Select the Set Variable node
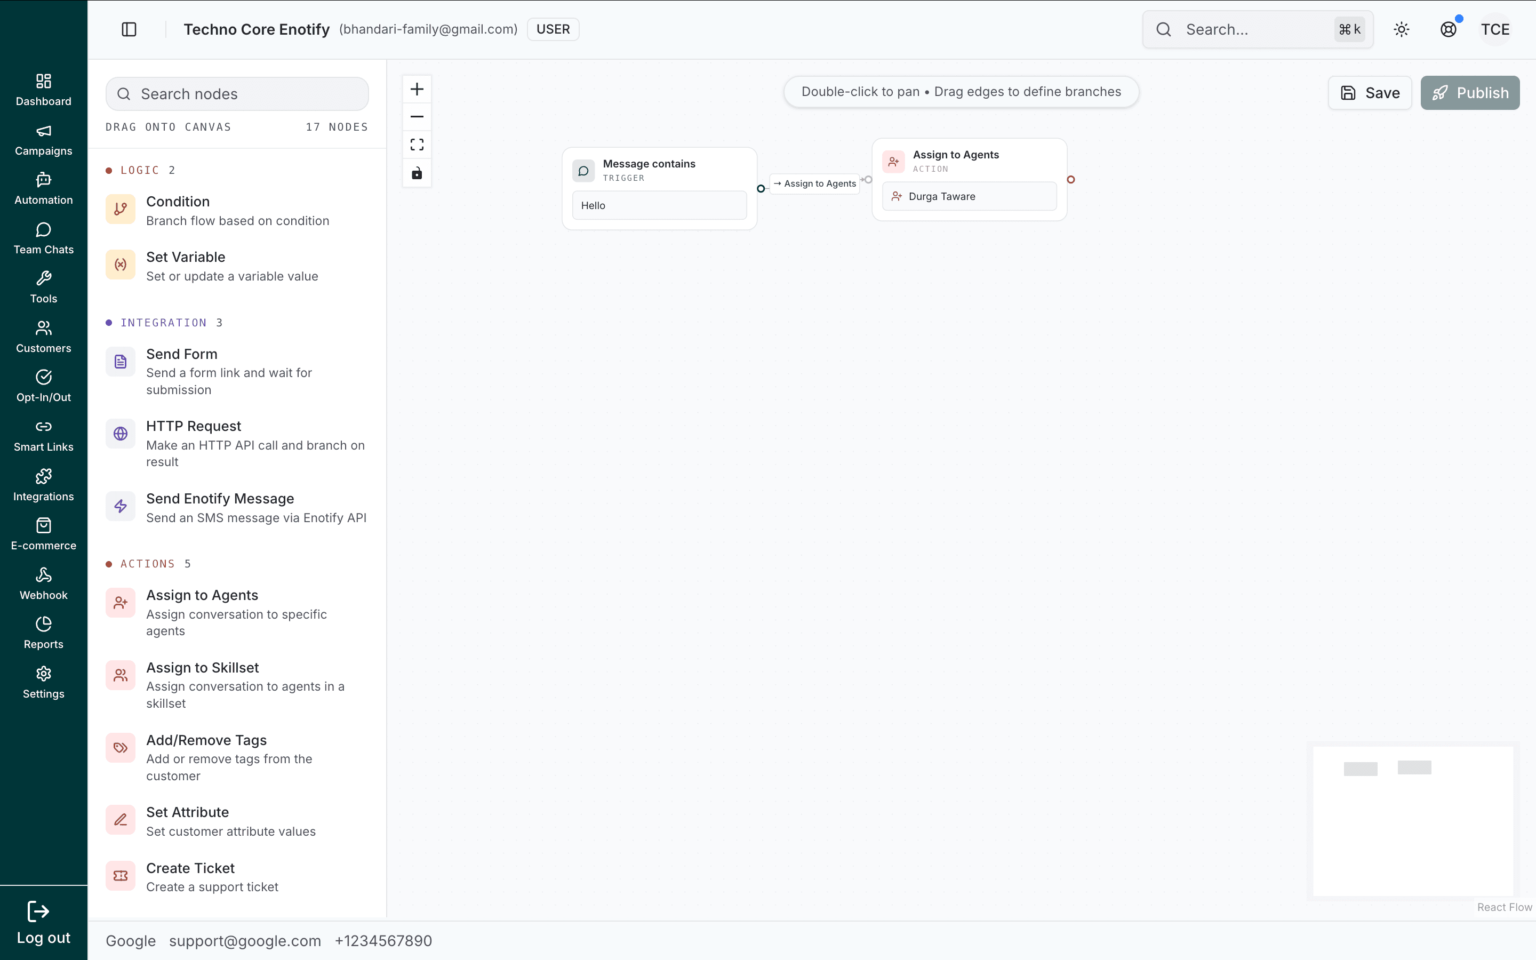 pyautogui.click(x=237, y=266)
